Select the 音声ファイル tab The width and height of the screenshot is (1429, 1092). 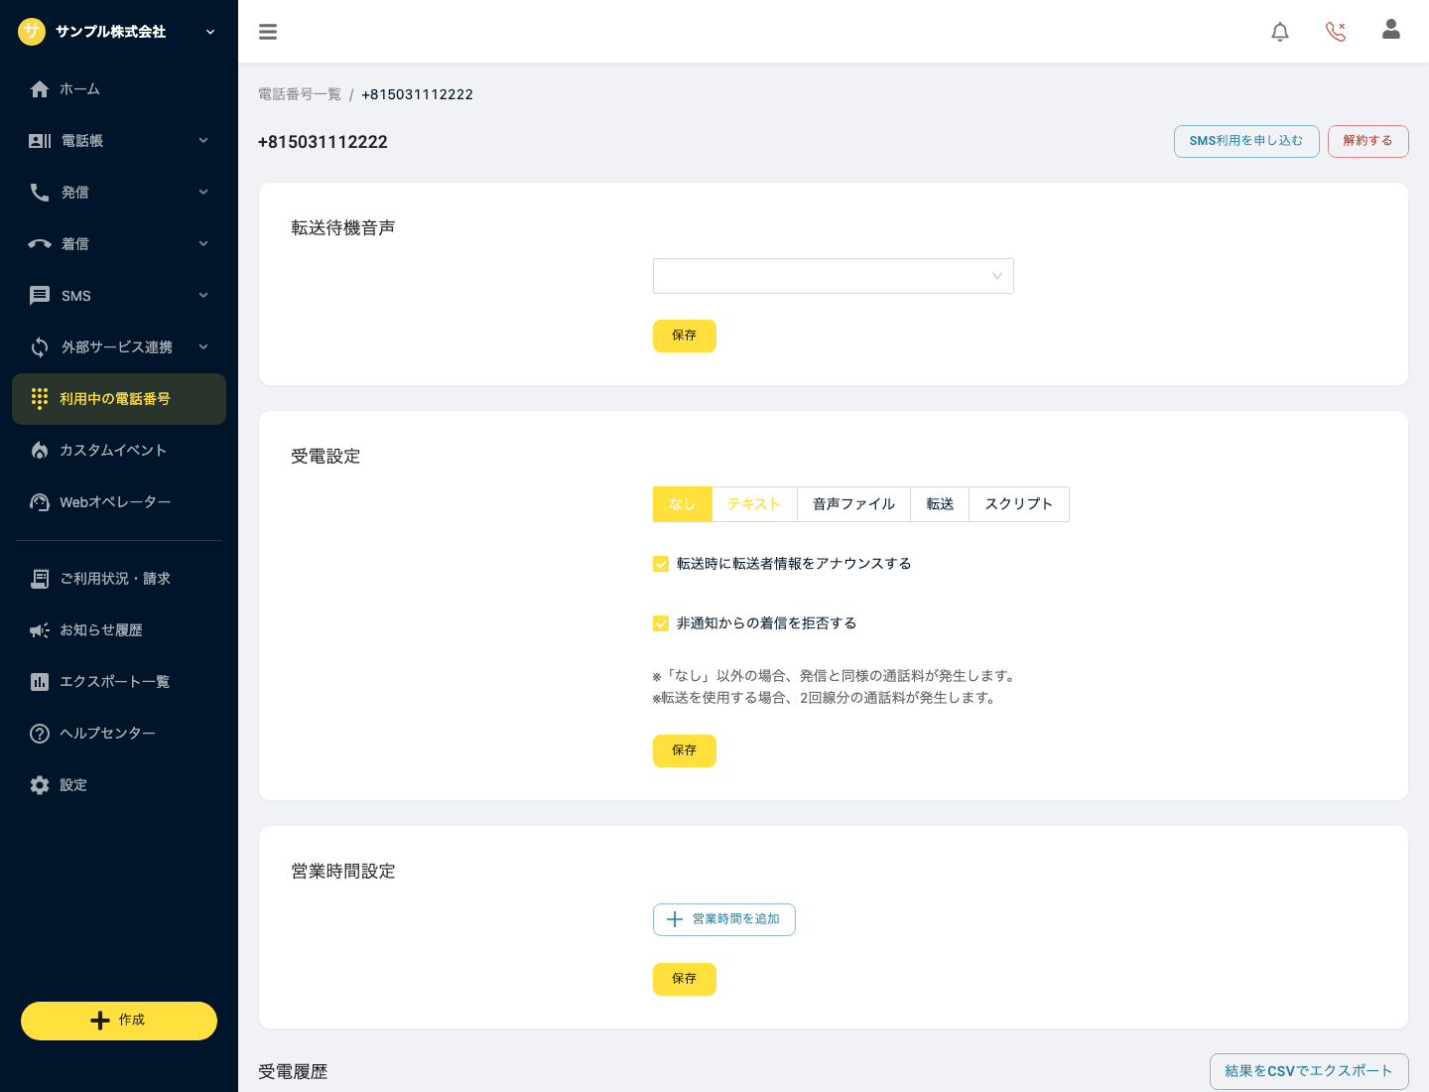853,504
